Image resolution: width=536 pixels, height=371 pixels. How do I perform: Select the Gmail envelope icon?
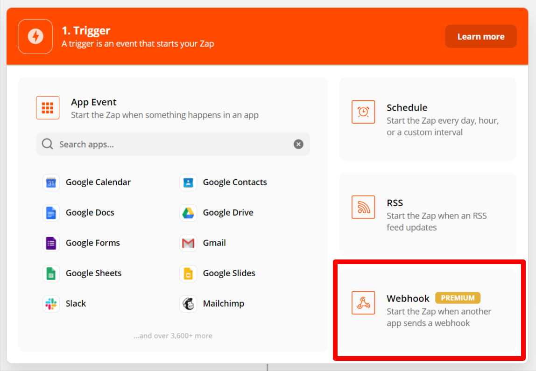tap(188, 243)
